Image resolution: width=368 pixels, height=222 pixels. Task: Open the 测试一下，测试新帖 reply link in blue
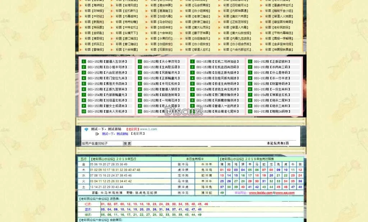pos(115,134)
